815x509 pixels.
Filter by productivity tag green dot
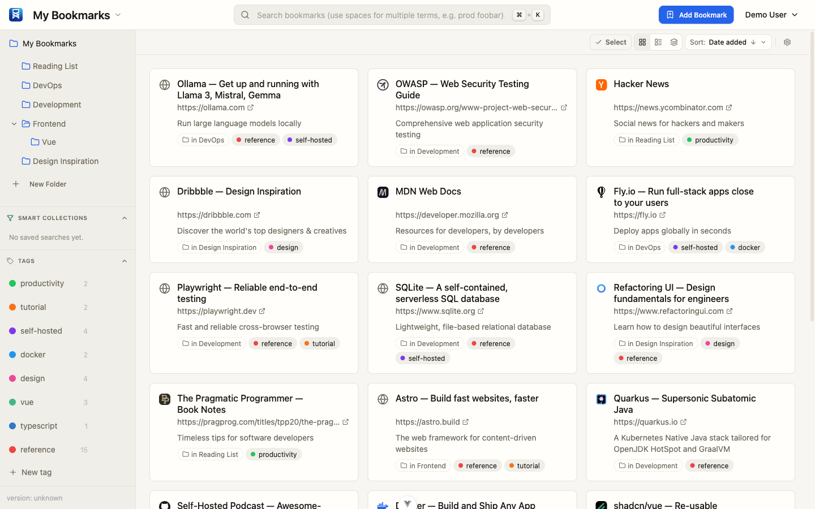click(x=12, y=283)
